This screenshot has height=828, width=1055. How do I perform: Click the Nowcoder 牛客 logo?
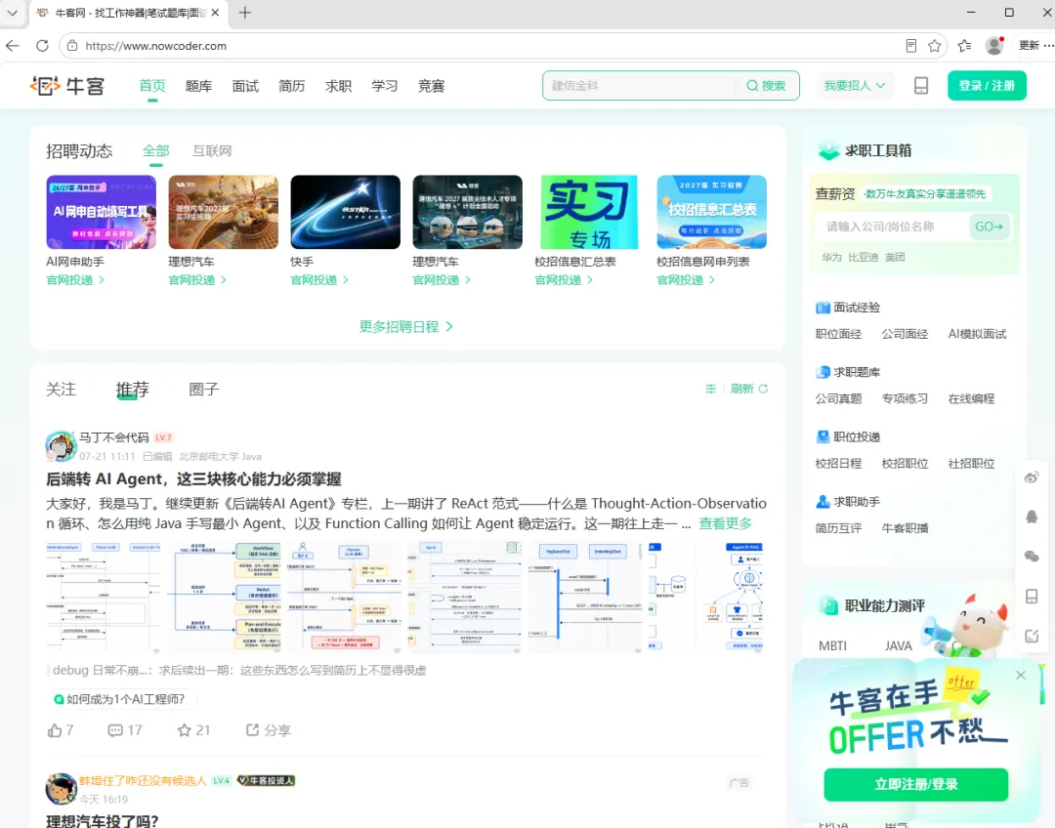(x=67, y=86)
